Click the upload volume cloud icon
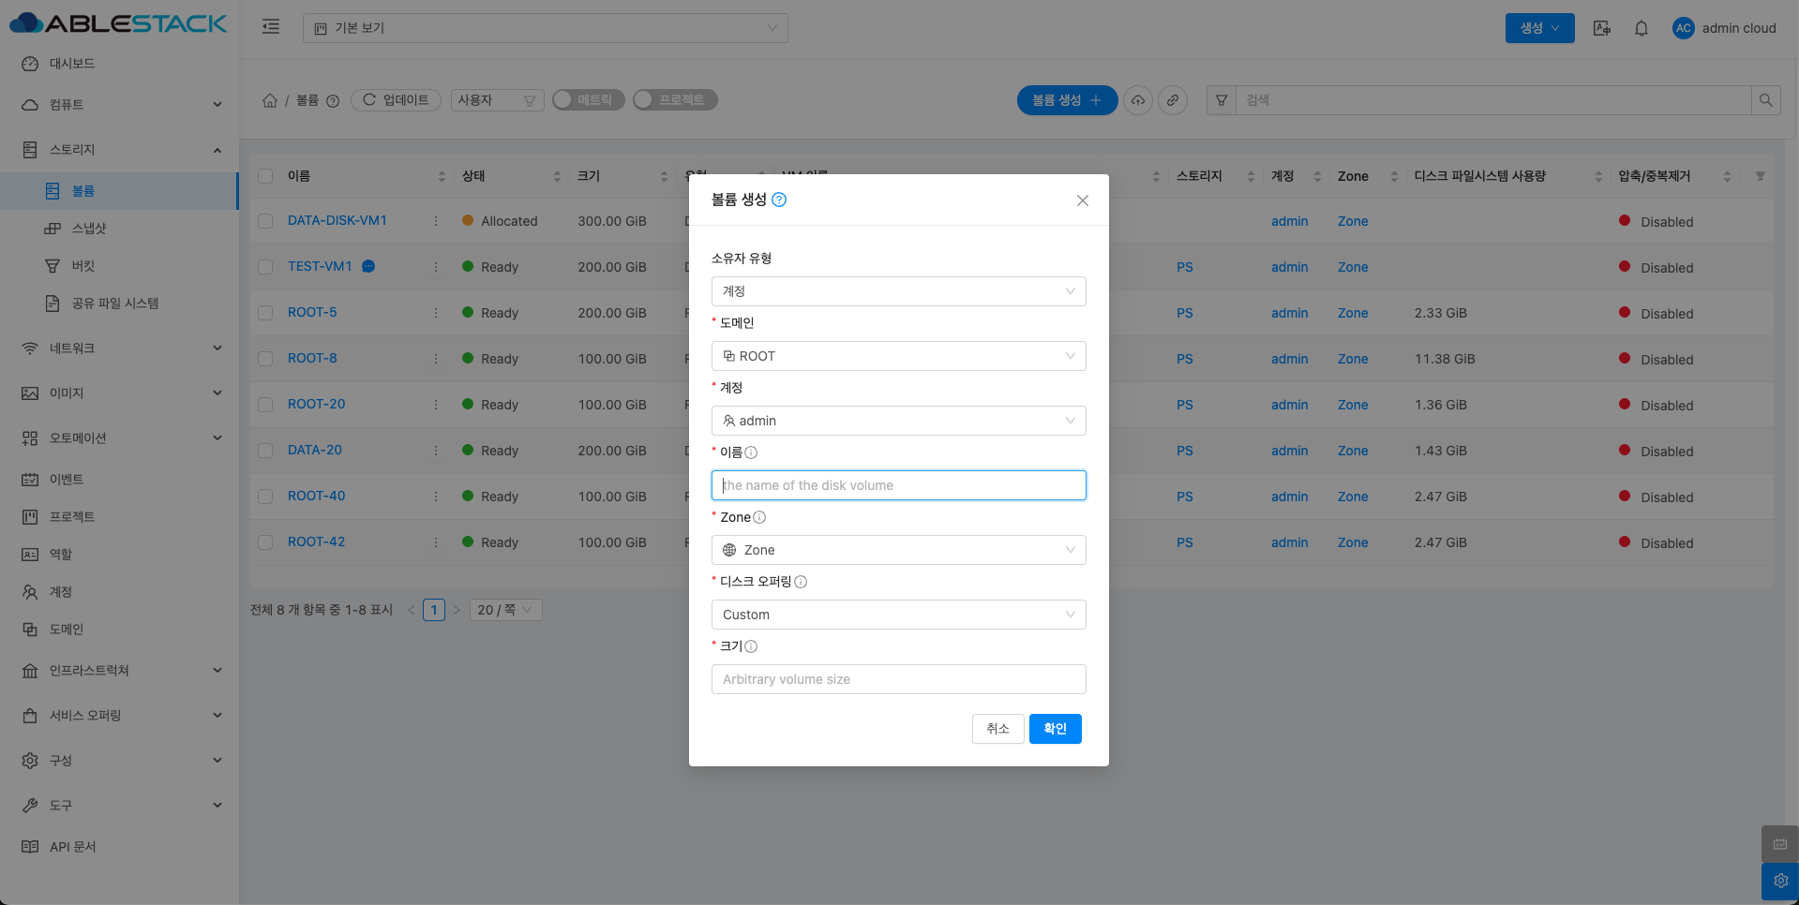Viewport: 1799px width, 905px height. [1138, 100]
